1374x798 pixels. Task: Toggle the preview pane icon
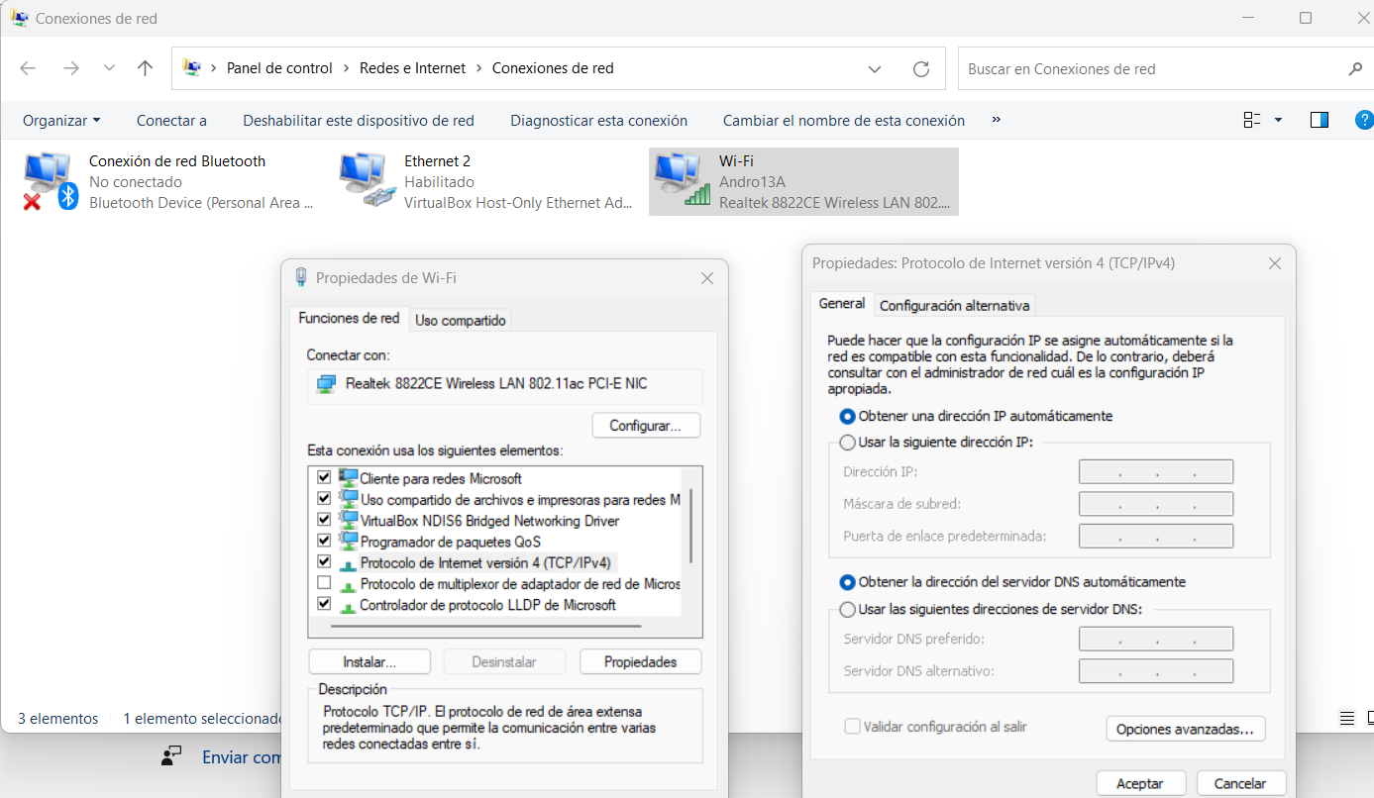pos(1319,120)
